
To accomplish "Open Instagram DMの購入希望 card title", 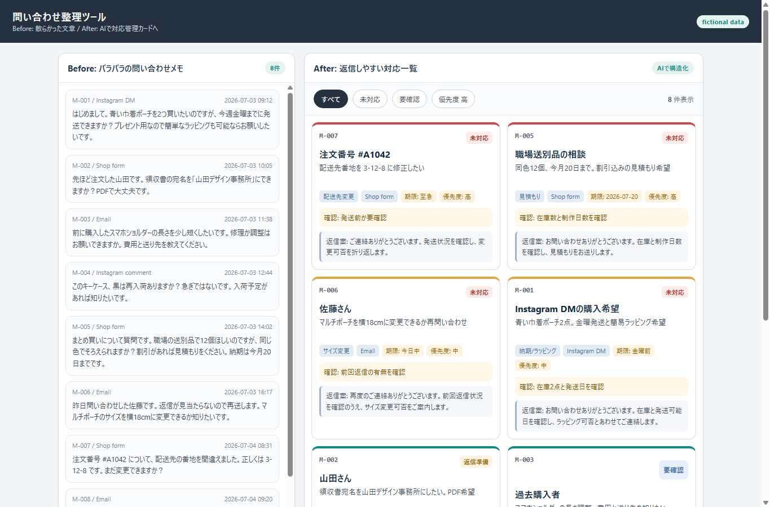I will 567,309.
